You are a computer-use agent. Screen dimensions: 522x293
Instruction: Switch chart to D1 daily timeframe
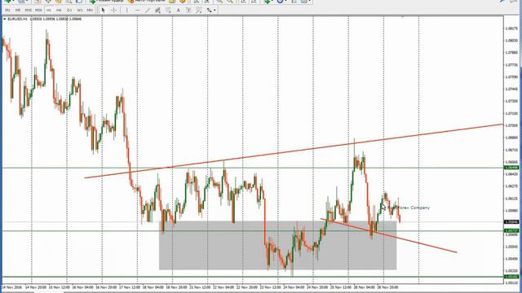tap(69, 11)
